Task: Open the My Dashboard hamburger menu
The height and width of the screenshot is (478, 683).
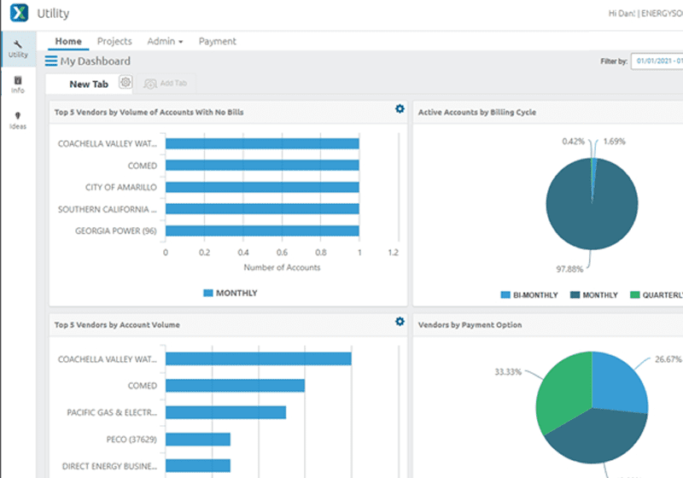Action: click(51, 61)
